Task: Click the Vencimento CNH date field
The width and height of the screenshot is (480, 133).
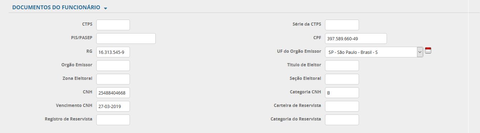Action: coord(113,106)
